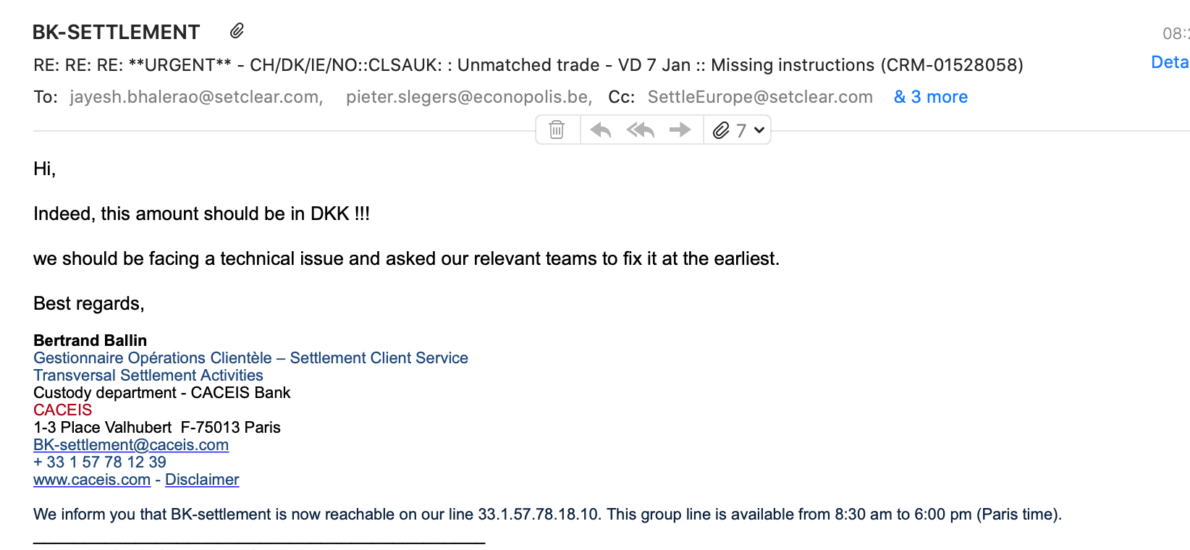
Task: Select recipient pieter.slegers@econopolis.be
Action: 469,97
